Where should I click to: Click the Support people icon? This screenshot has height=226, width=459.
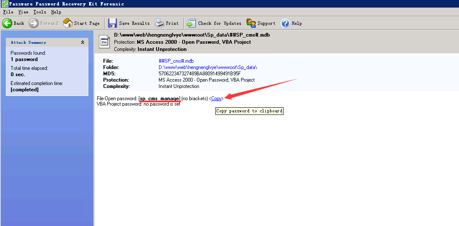251,23
